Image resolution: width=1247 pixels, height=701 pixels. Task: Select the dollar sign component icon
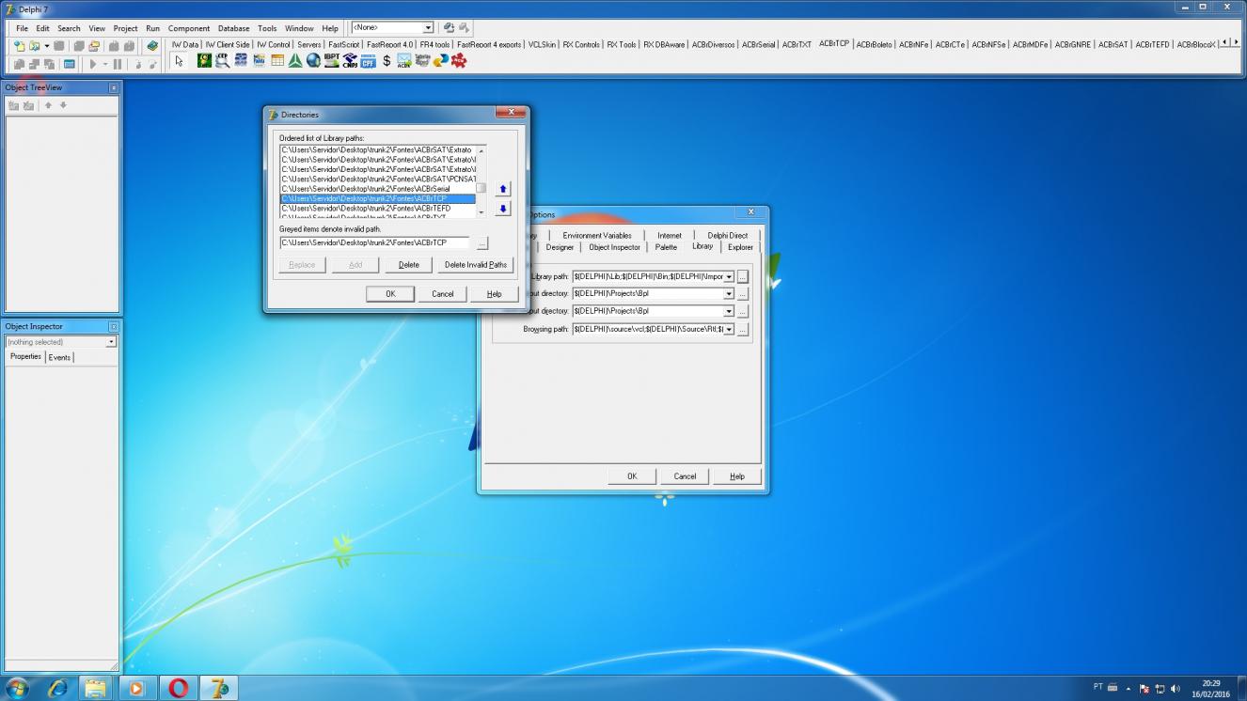click(x=386, y=61)
